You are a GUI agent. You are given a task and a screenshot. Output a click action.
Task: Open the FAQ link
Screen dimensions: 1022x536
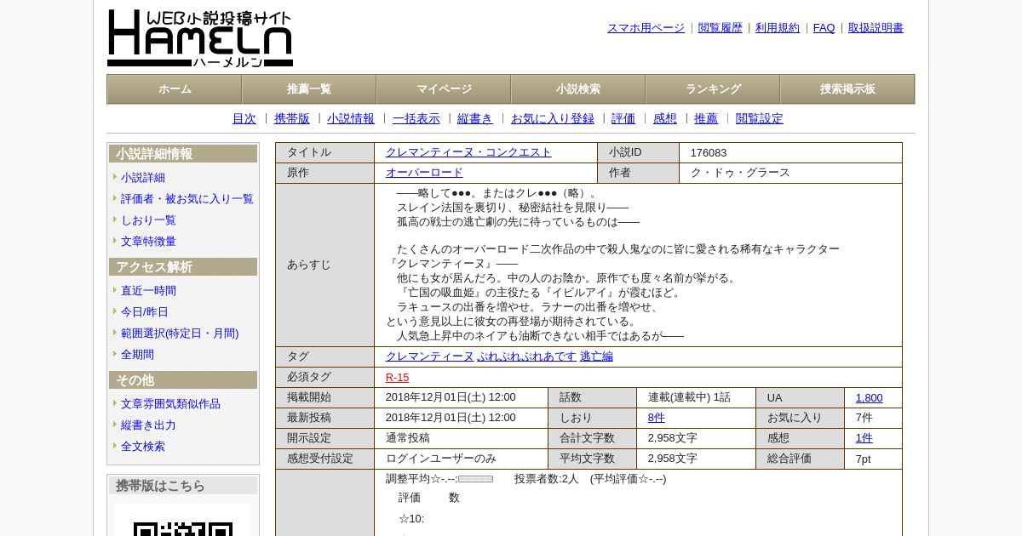tap(824, 28)
